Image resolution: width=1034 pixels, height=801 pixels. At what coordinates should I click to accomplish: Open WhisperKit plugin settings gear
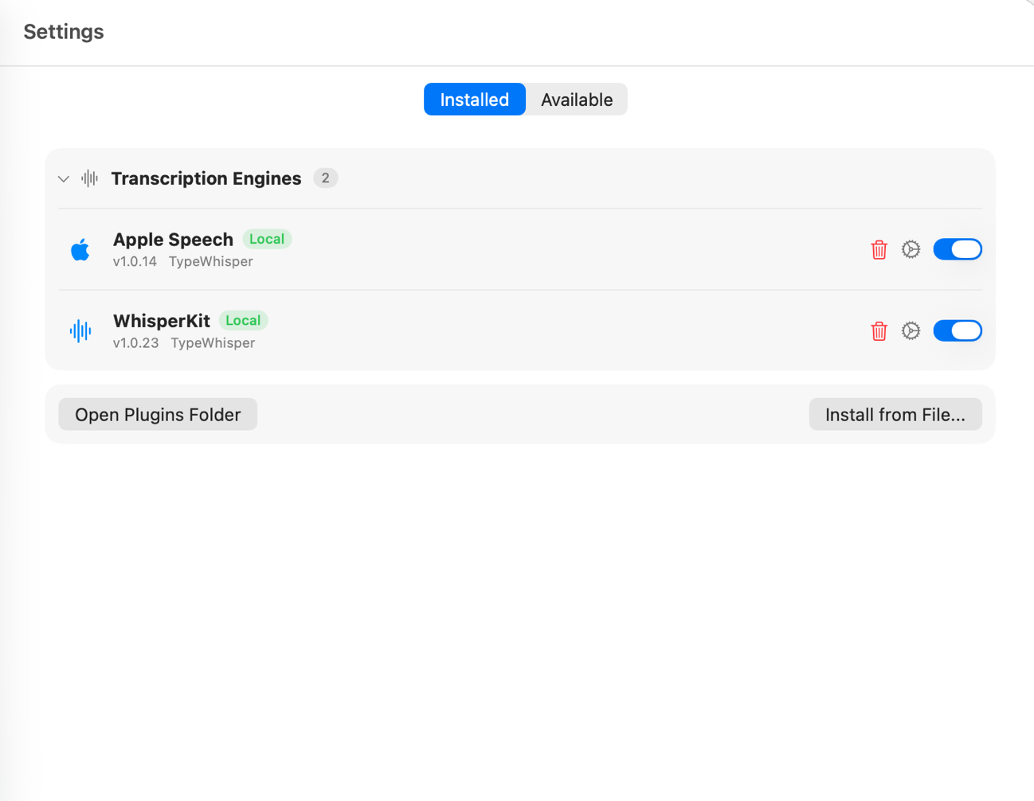pos(911,331)
